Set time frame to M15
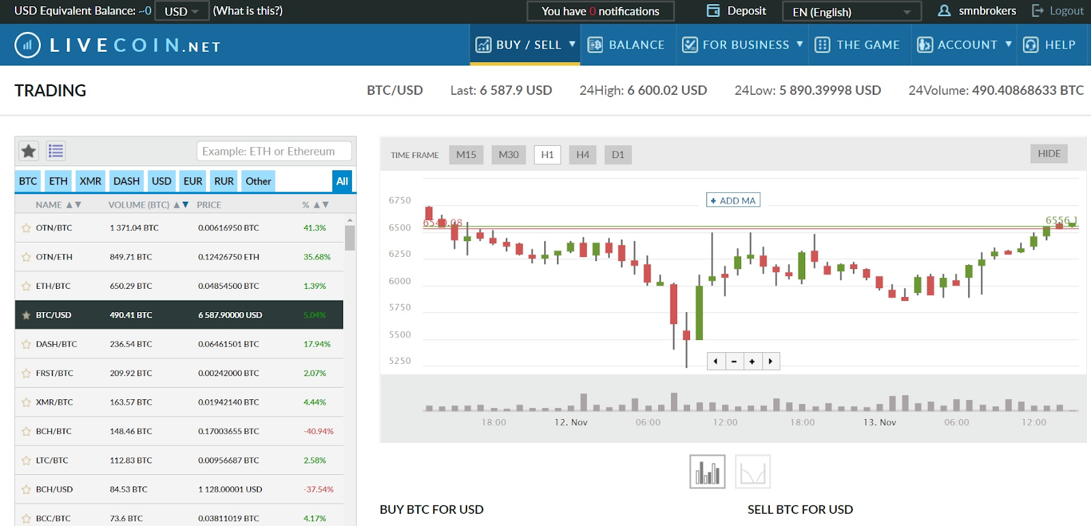Screen dimensions: 1091x526 [466, 155]
